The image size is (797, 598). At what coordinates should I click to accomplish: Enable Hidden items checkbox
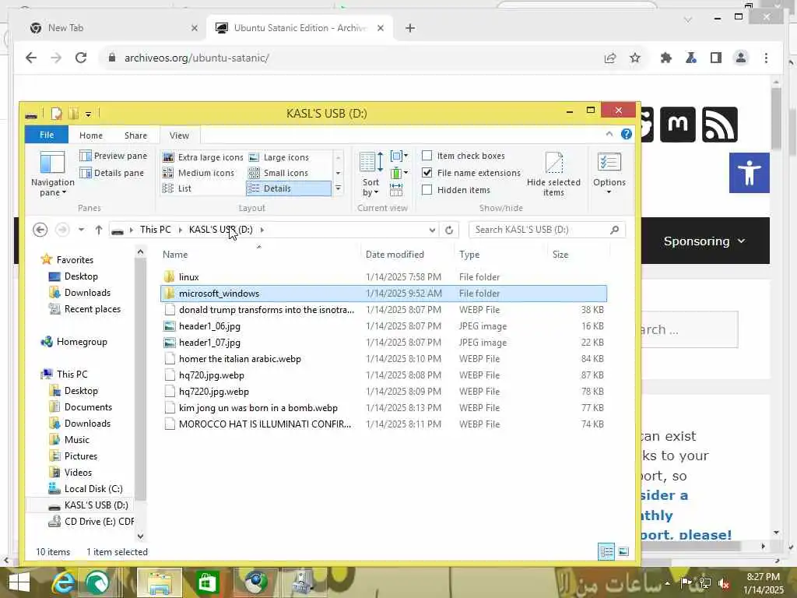(x=427, y=190)
